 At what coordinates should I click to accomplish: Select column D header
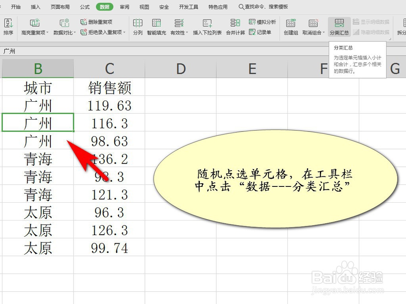click(181, 69)
